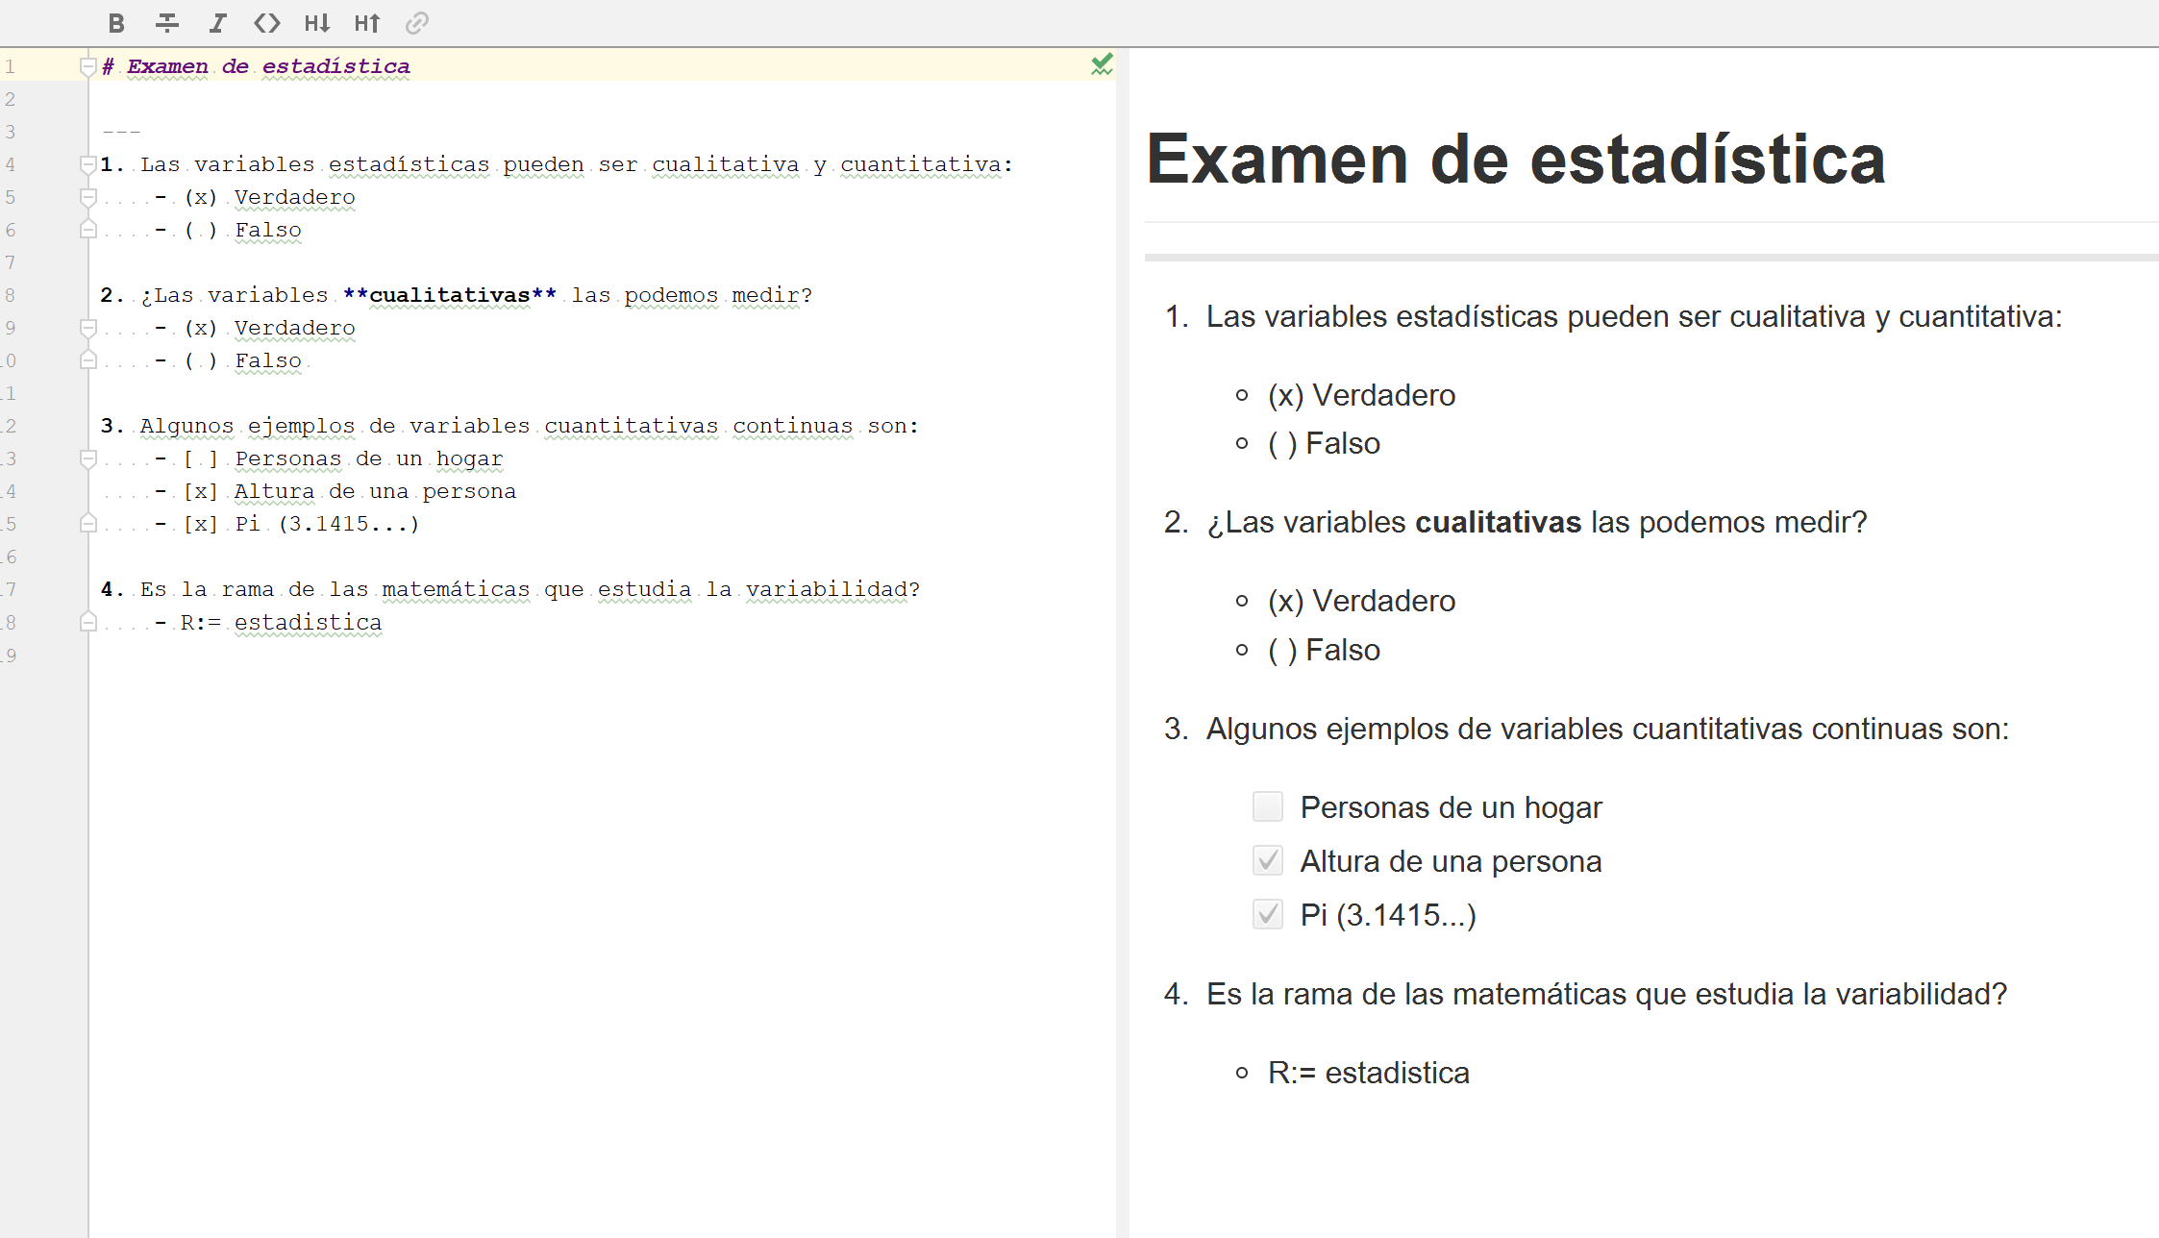
Task: Apply strikethrough formatting
Action: pos(167,23)
